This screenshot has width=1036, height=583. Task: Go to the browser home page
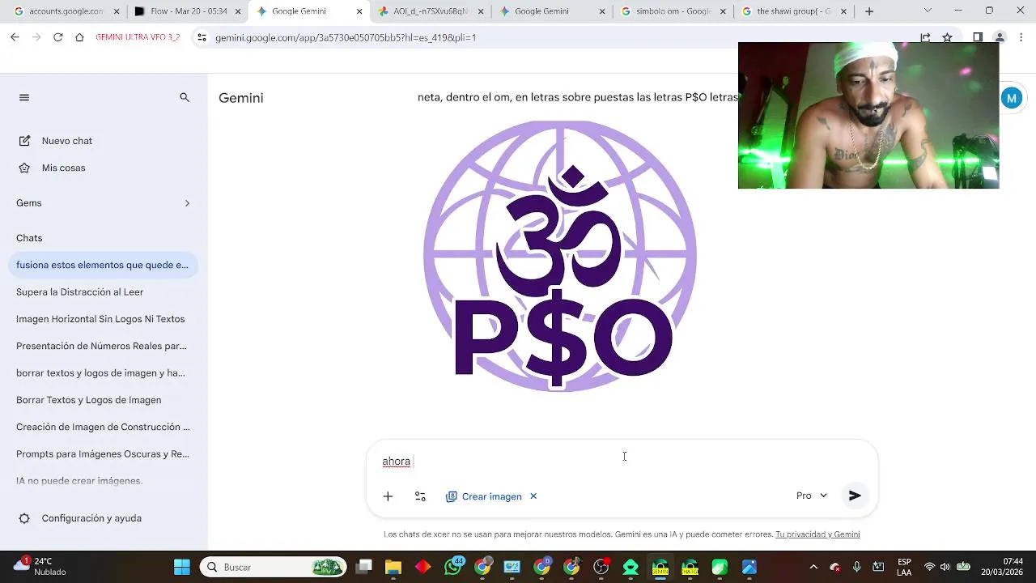pos(79,37)
